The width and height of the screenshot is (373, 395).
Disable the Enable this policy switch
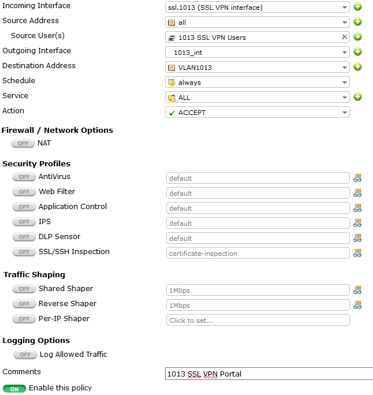point(14,389)
